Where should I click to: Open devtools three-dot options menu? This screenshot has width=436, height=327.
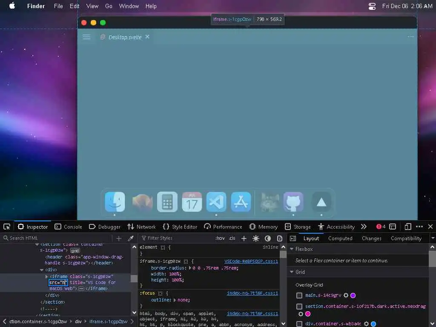[419, 227]
